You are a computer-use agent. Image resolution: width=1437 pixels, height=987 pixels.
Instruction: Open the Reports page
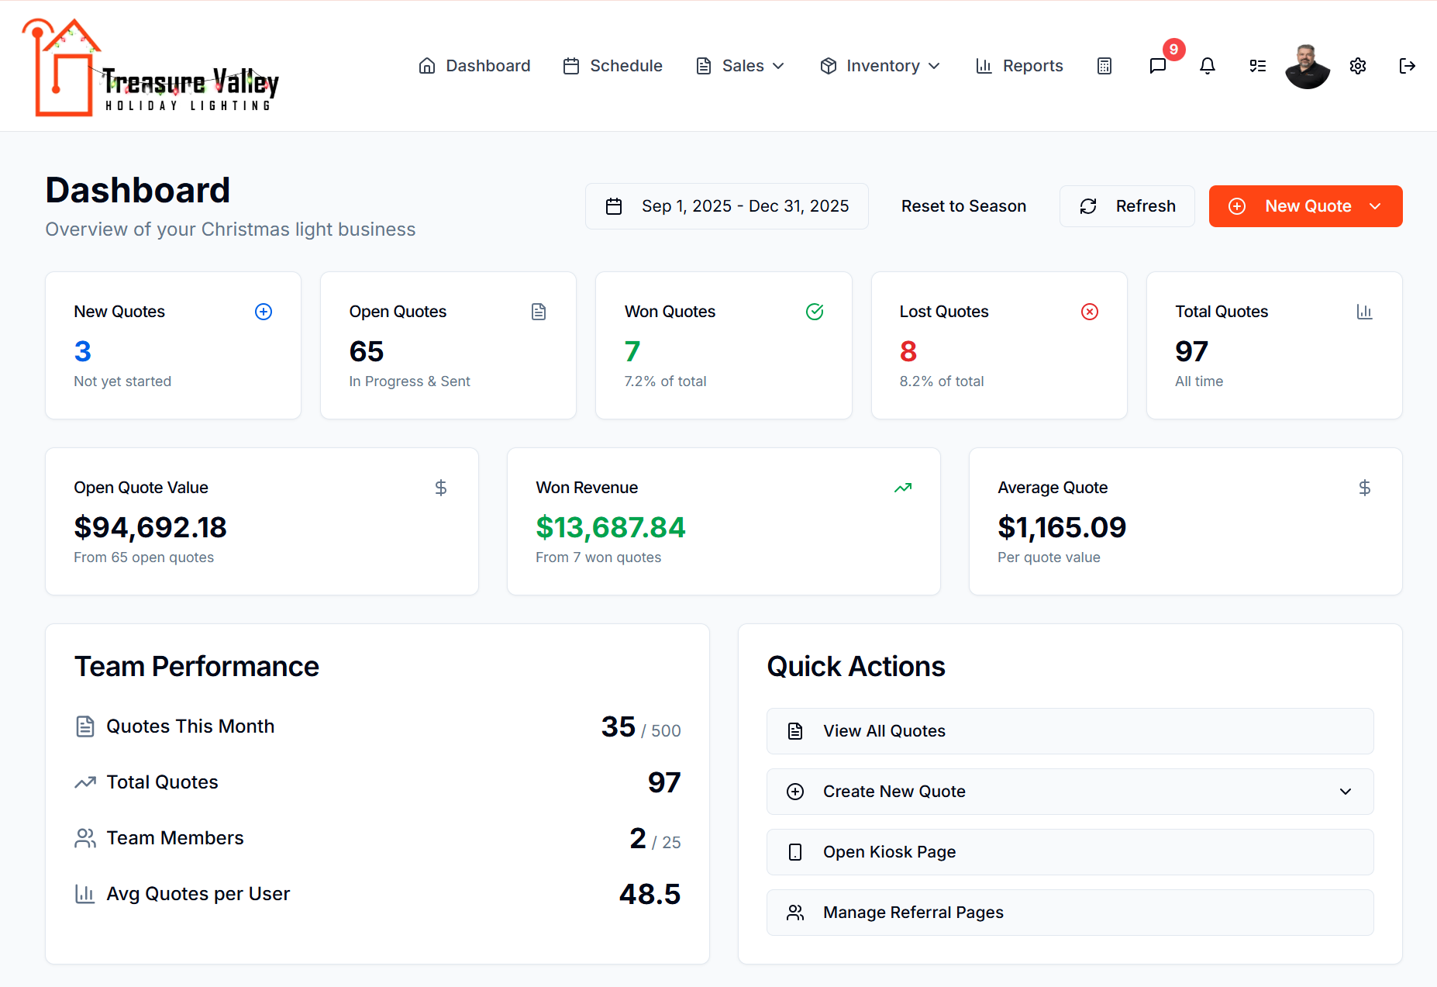point(1019,66)
